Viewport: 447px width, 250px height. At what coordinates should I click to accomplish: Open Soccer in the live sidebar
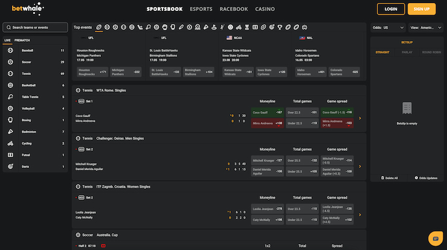coord(36,62)
